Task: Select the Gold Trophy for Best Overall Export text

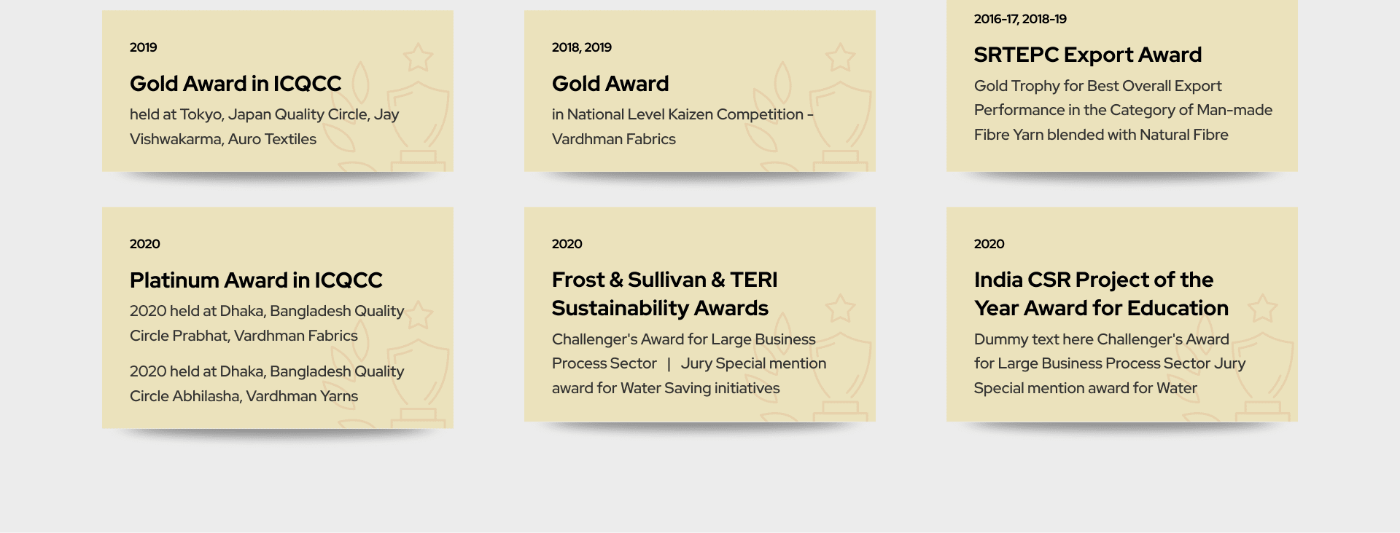Action: (x=1097, y=86)
